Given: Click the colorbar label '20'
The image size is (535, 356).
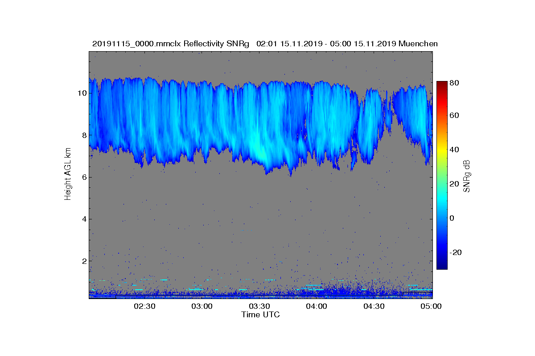Looking at the screenshot, I should click(x=455, y=184).
